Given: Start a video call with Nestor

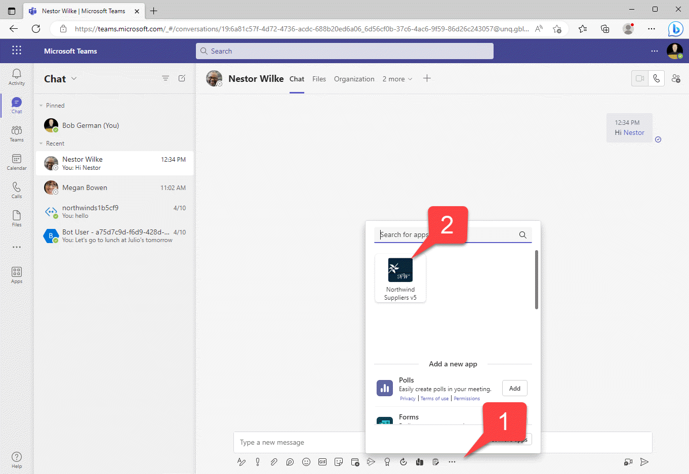Looking at the screenshot, I should point(640,78).
